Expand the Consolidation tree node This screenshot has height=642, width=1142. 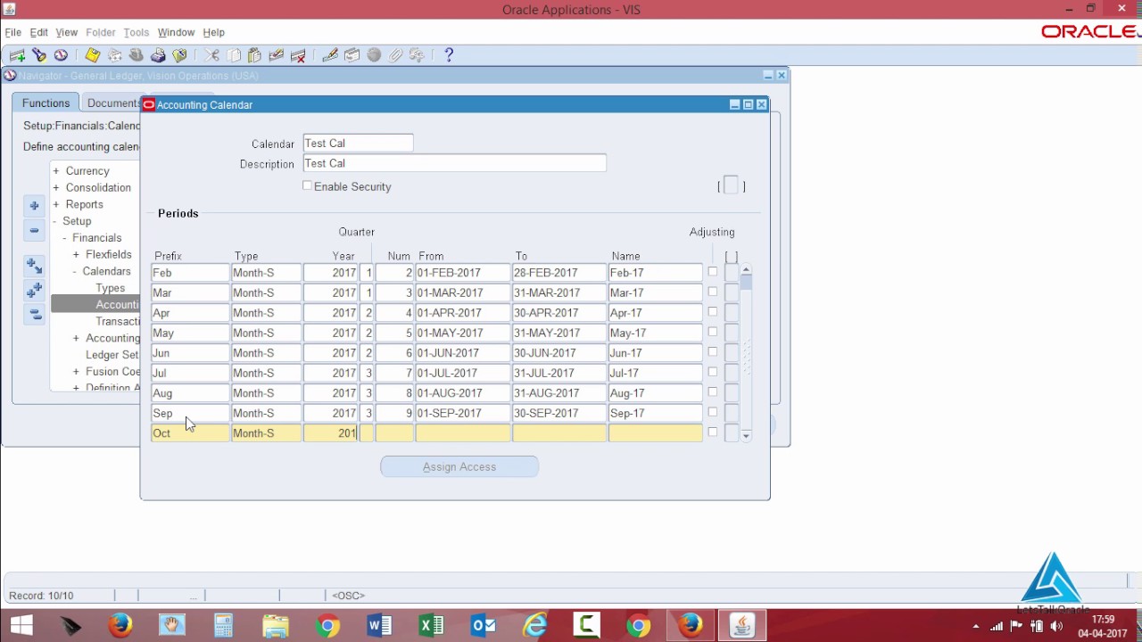click(x=56, y=188)
